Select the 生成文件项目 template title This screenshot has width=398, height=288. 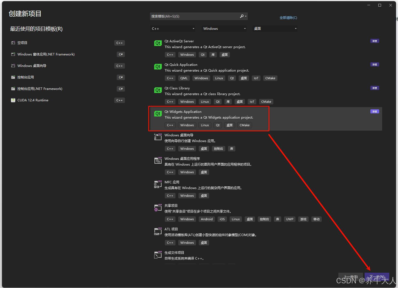(x=174, y=253)
